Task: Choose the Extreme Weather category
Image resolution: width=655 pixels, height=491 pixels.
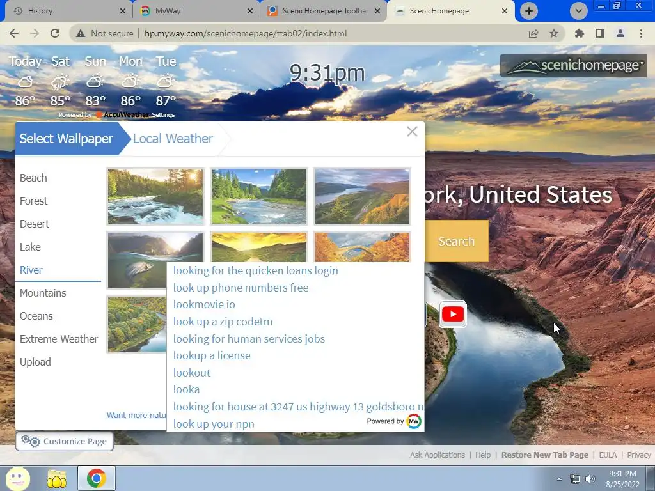Action: tap(59, 339)
